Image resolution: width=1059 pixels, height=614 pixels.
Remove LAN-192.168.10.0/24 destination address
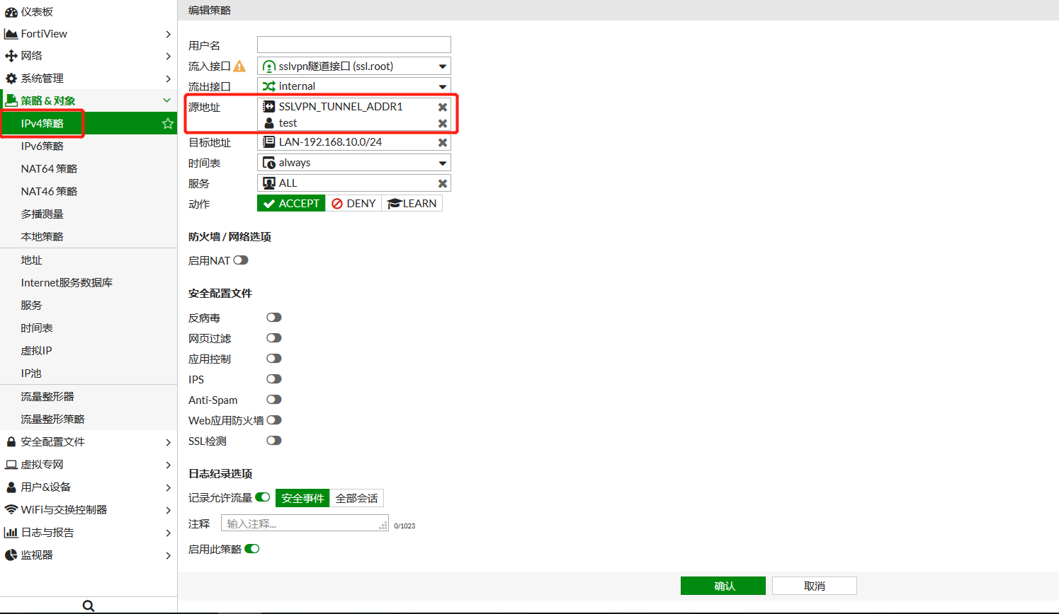(x=443, y=142)
